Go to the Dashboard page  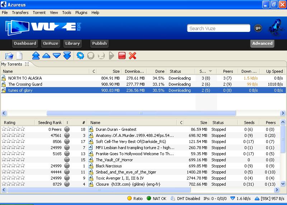pyautogui.click(x=25, y=43)
